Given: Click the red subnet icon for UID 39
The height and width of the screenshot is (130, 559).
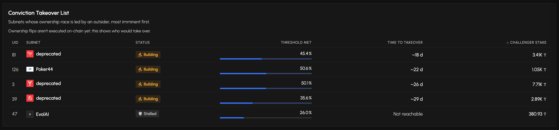Looking at the screenshot, I should coord(30,98).
